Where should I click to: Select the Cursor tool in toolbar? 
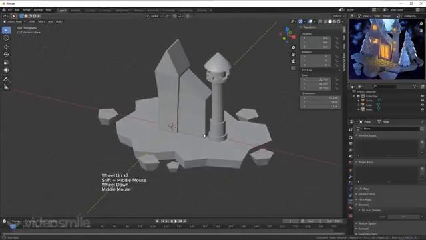coord(6,39)
